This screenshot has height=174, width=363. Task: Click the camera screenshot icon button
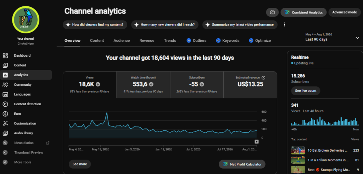[x=273, y=12]
